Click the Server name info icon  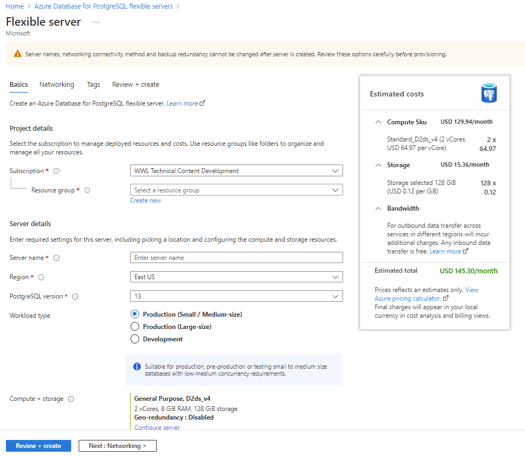click(x=57, y=258)
